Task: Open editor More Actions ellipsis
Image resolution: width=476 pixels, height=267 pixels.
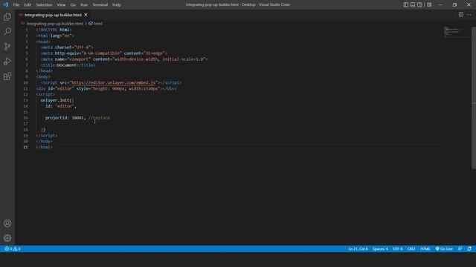Action: point(469,15)
